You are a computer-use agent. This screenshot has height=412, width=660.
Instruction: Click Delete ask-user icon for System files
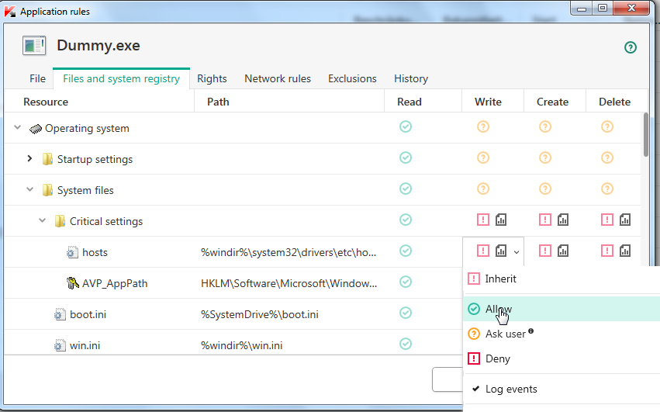point(607,189)
